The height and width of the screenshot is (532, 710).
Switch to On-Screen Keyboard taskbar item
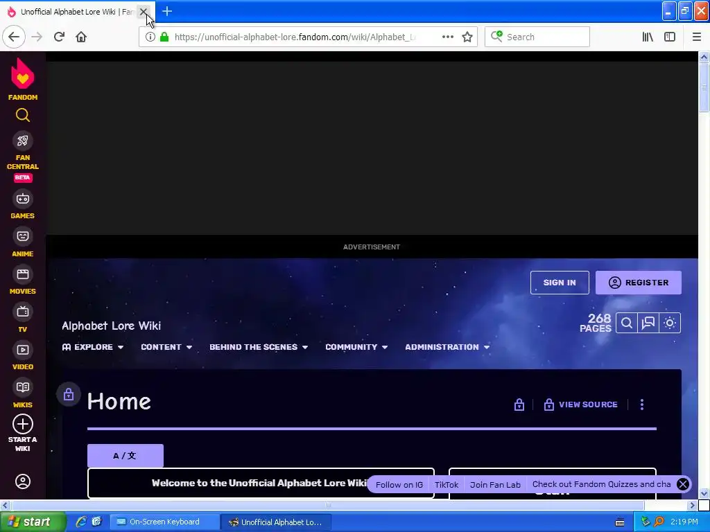pos(165,522)
